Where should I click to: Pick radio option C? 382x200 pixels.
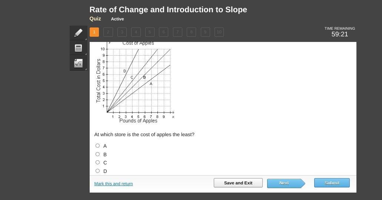[x=97, y=163]
